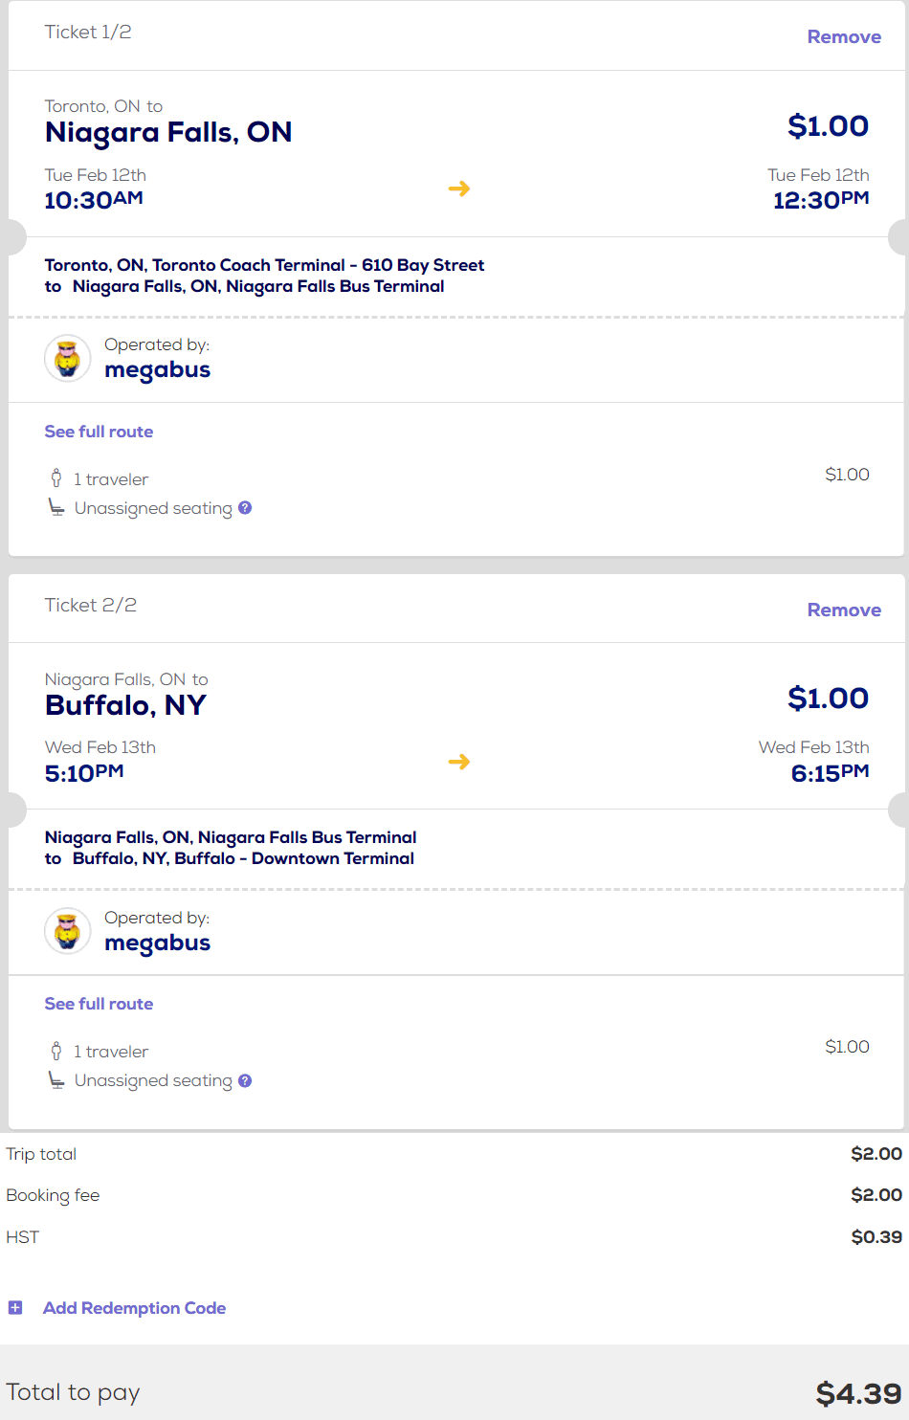Click arrow icon between Toronto trip times
Image resolution: width=909 pixels, height=1420 pixels.
[459, 189]
